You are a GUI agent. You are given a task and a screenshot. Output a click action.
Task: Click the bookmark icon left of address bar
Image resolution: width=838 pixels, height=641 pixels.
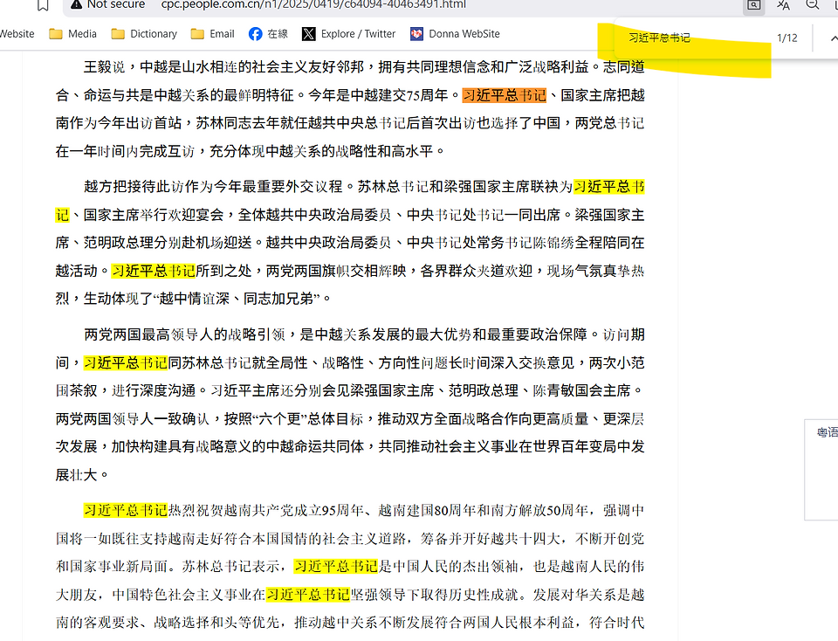pos(43,5)
